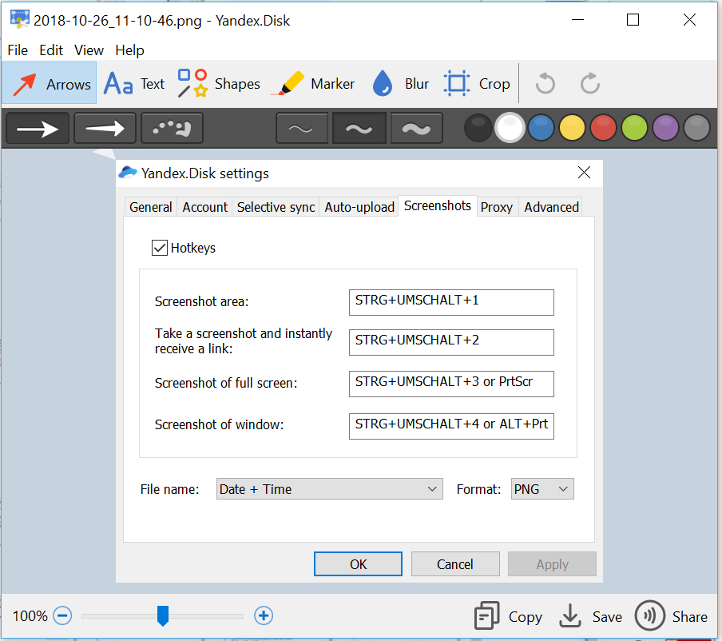Choose the tapered arrow style

point(105,129)
